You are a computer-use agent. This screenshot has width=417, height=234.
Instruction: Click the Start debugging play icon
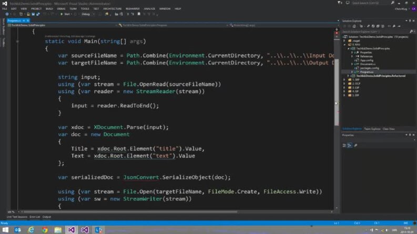[x=62, y=14]
